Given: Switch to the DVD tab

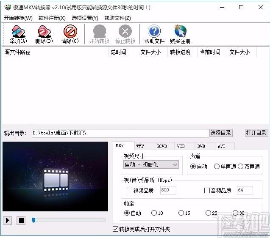Looking at the screenshot, I should (x=205, y=146).
